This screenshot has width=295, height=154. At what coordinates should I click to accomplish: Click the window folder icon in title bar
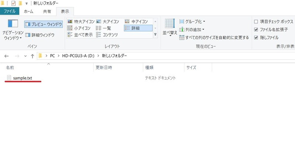tap(3, 3)
